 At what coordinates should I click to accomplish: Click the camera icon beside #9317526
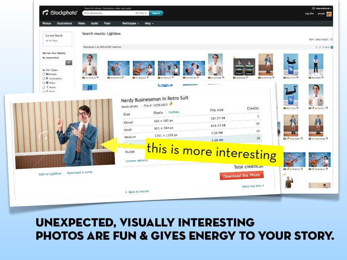coord(285,108)
